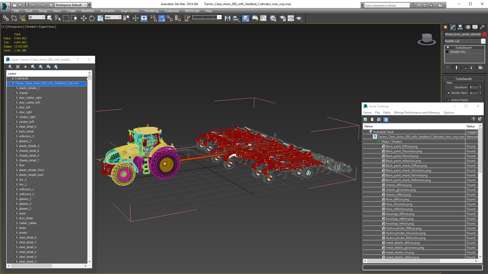Toggle the Render Iters checkbox
The image size is (488, 274).
pyautogui.click(x=449, y=93)
